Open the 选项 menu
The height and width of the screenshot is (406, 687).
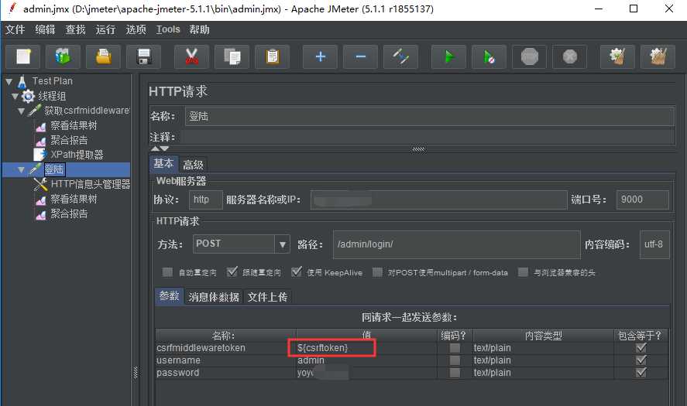[x=136, y=29]
